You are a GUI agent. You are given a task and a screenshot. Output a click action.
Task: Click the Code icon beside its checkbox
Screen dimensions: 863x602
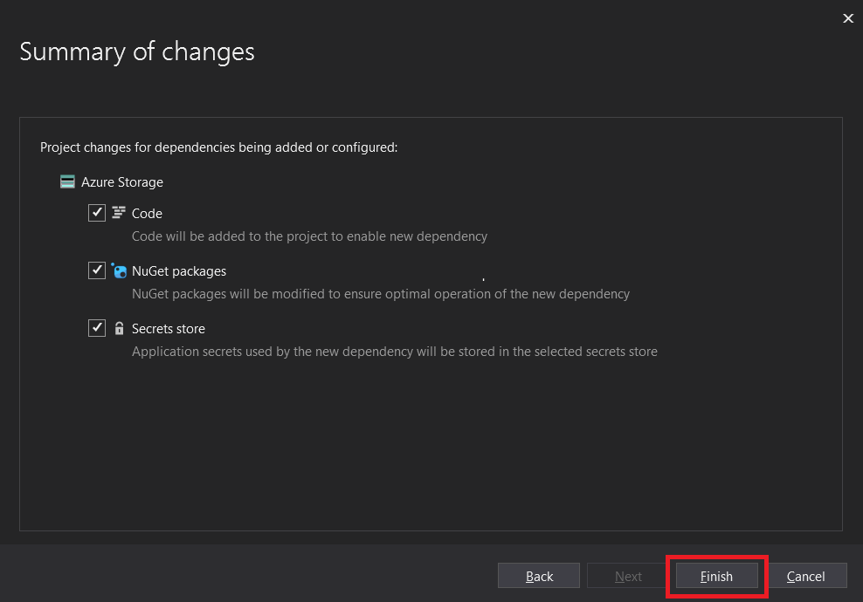point(120,213)
